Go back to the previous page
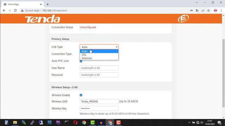Viewport: 225px width, 126px height. (4, 10)
